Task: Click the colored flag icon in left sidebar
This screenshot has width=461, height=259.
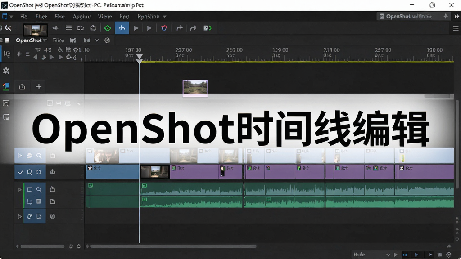Action: pos(6,86)
